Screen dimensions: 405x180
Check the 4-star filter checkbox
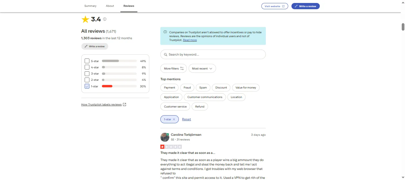pyautogui.click(x=87, y=67)
